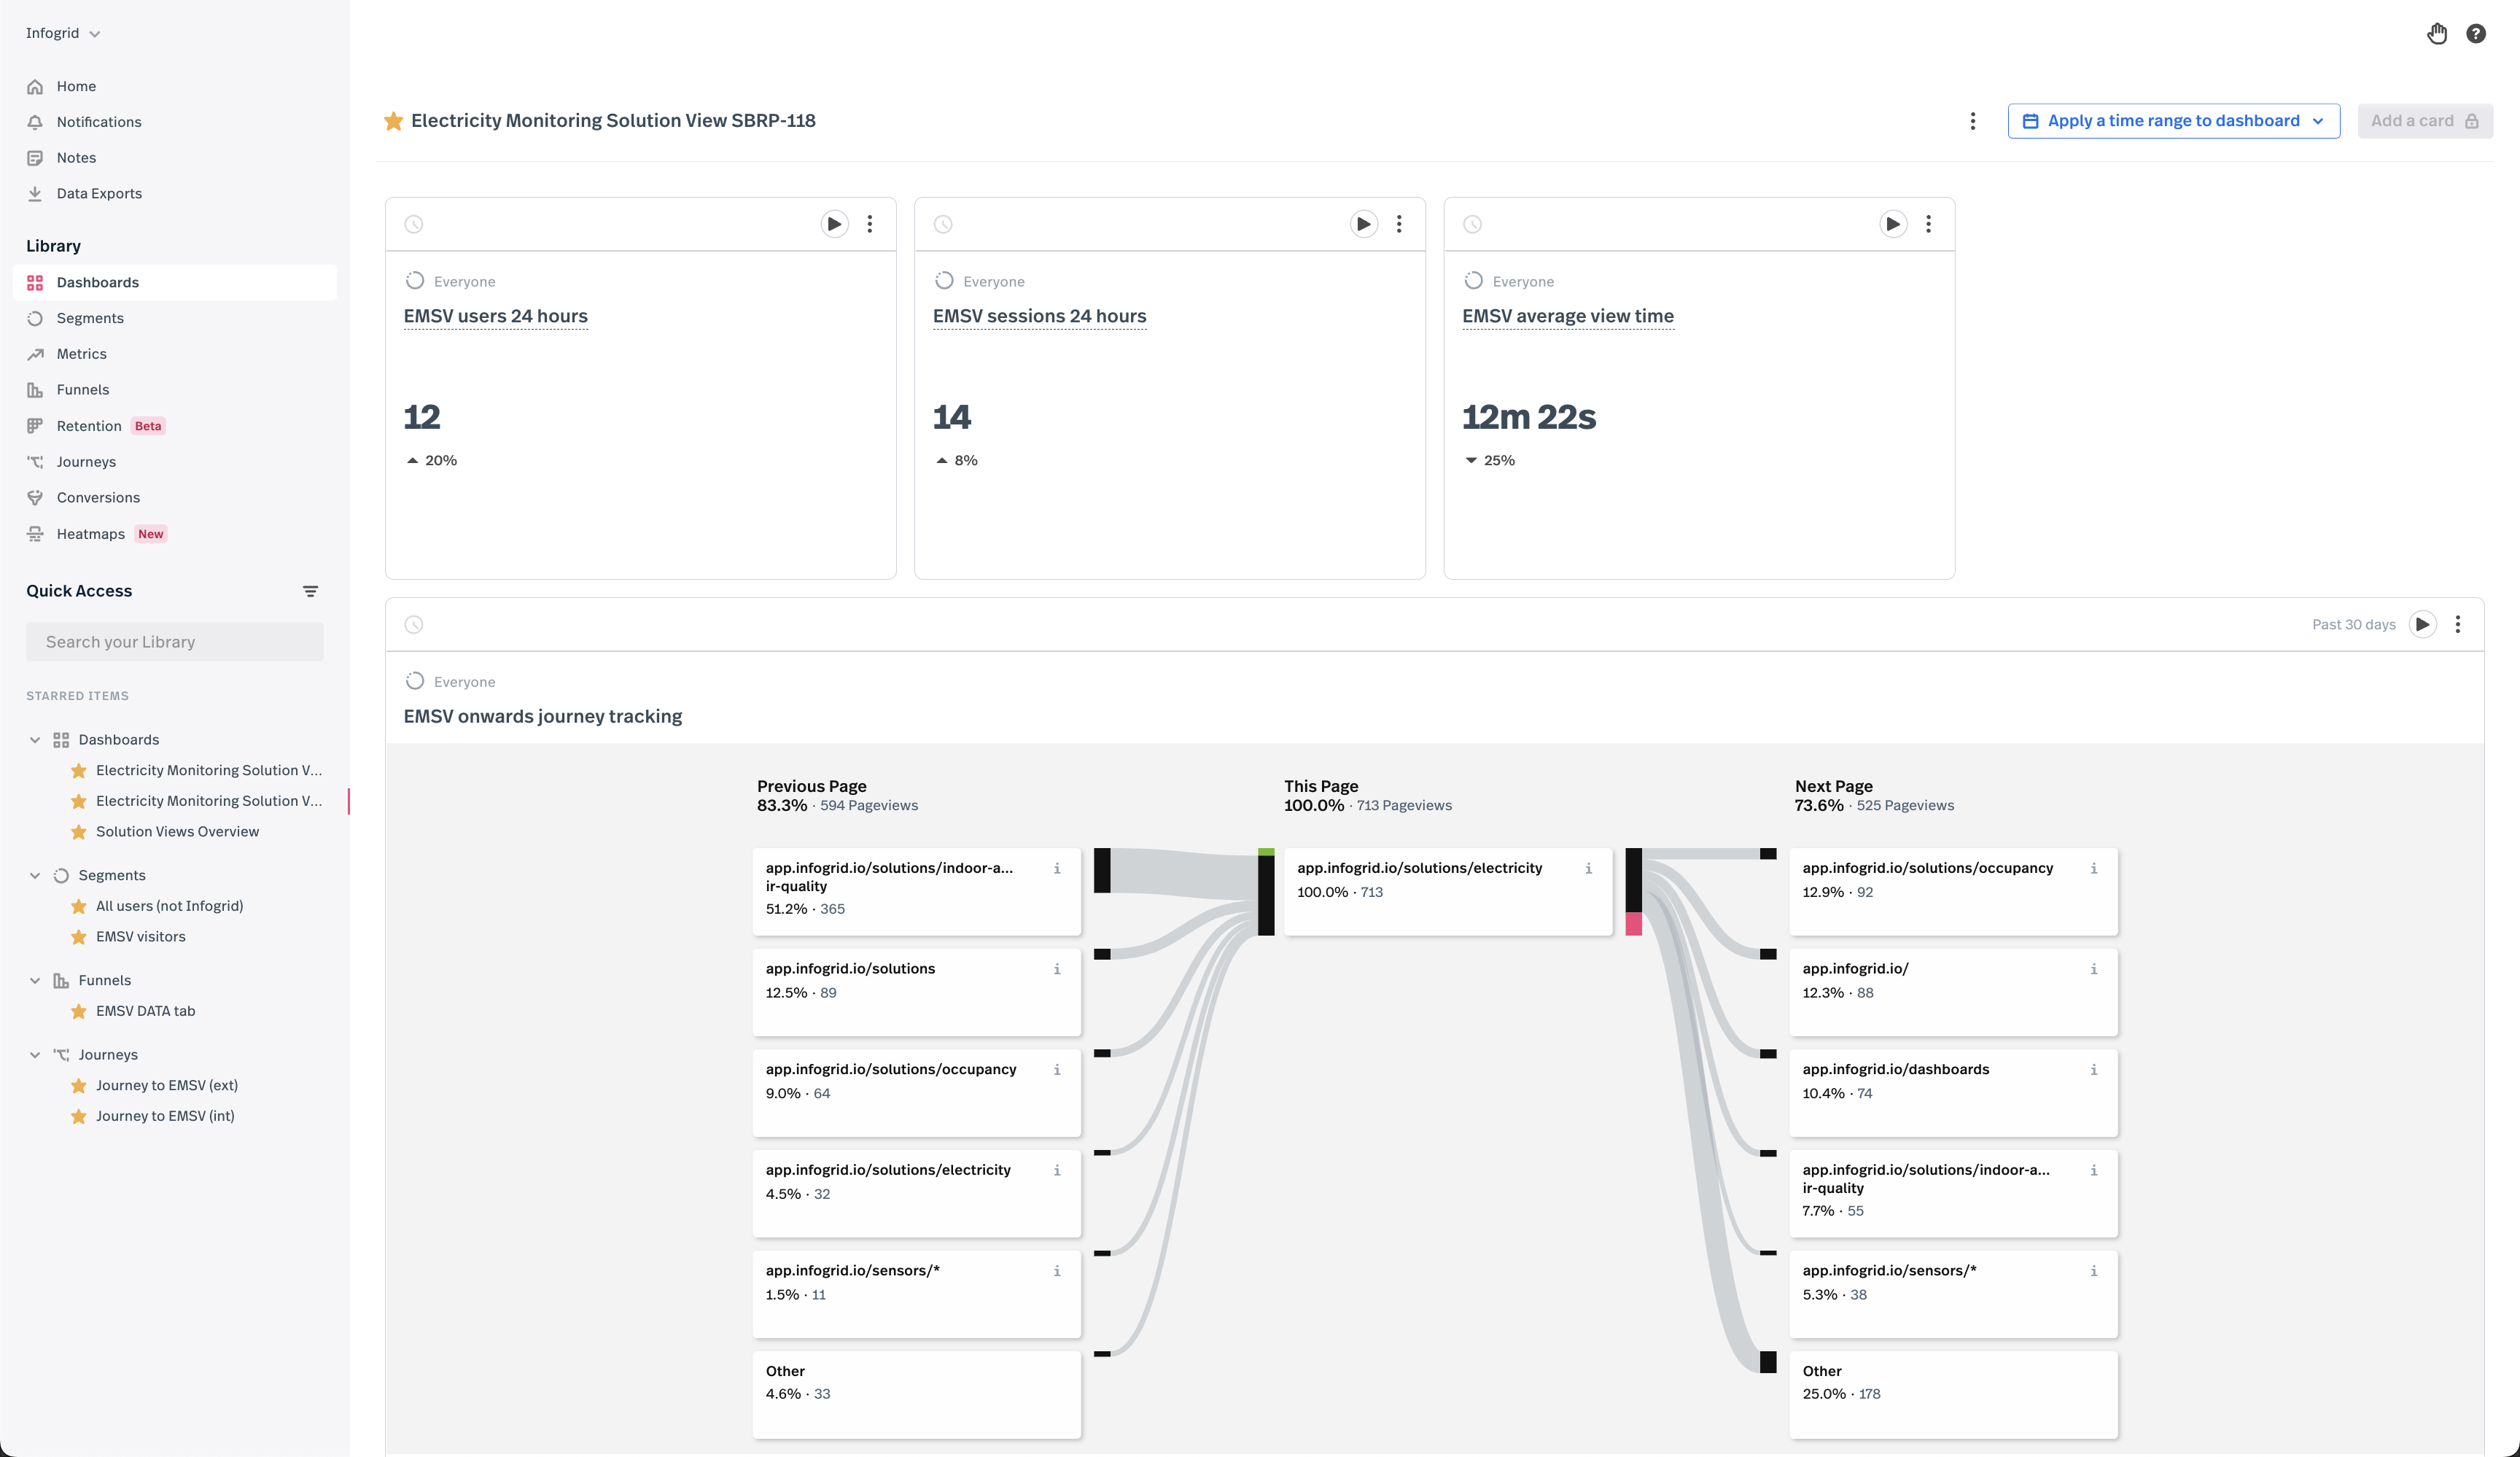Collapse the starred Dashboards group

(x=35, y=740)
